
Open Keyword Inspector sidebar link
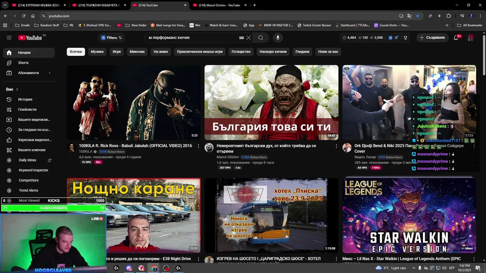[x=29, y=170]
